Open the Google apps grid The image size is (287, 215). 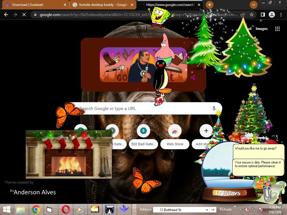pyautogui.click(x=277, y=29)
